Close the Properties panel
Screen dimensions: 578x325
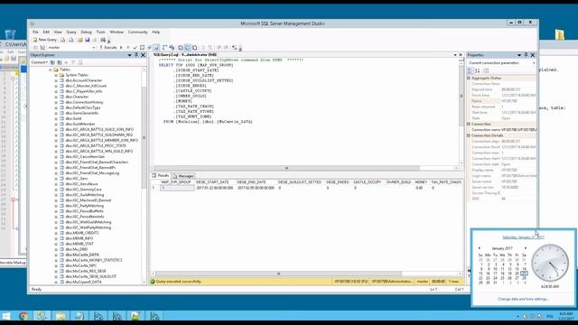533,55
